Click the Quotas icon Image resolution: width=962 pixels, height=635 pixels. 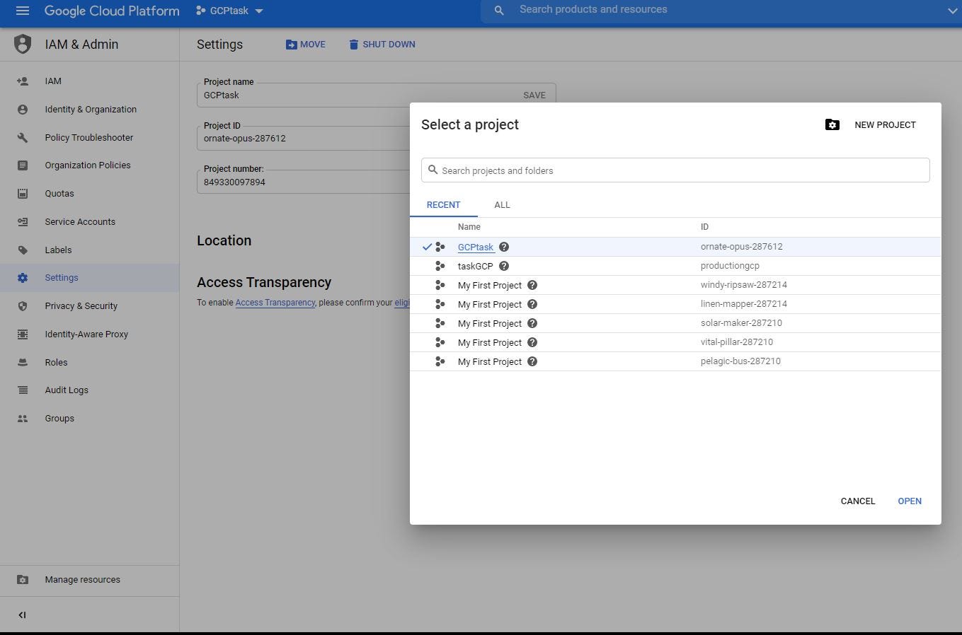[x=23, y=194]
